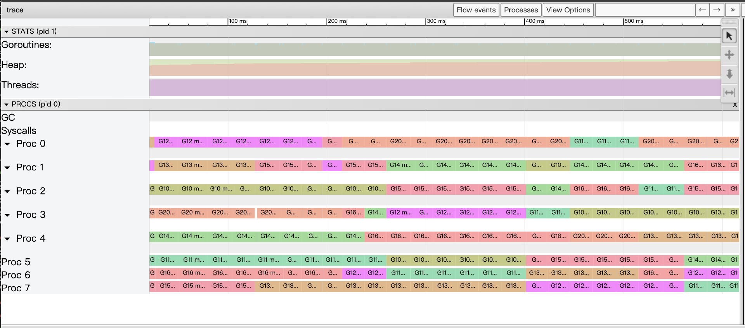Open the Processes menu
Viewport: 745px width, 328px height.
[x=521, y=10]
